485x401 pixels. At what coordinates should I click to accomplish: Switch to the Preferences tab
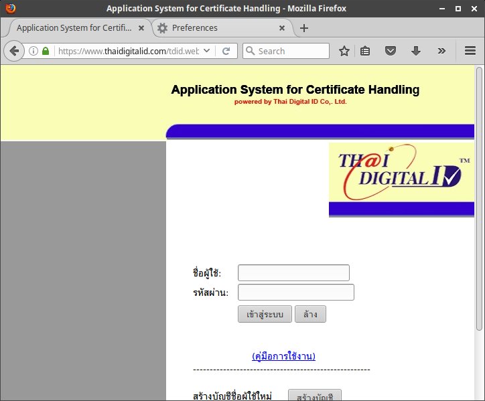click(222, 28)
